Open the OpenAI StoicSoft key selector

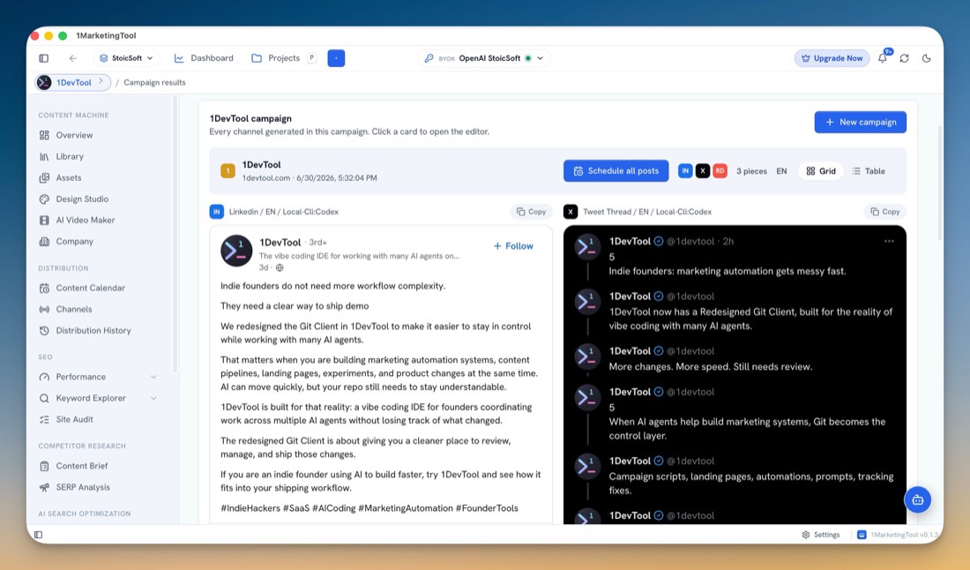coord(484,58)
